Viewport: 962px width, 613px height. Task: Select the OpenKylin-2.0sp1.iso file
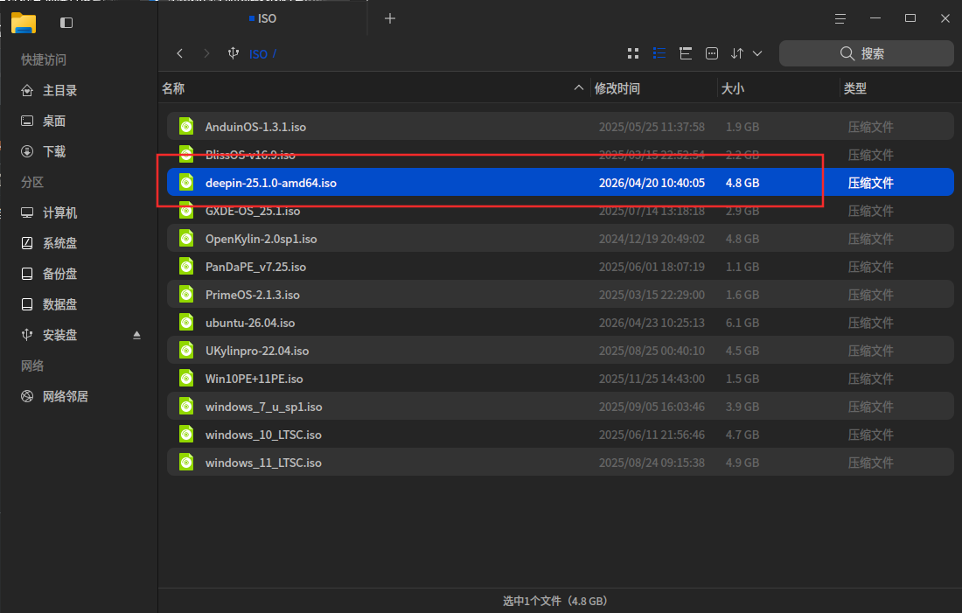pyautogui.click(x=560, y=239)
